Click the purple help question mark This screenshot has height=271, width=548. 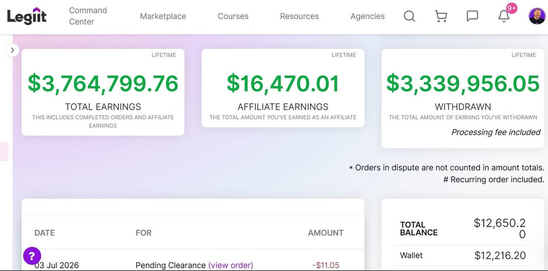click(x=32, y=256)
